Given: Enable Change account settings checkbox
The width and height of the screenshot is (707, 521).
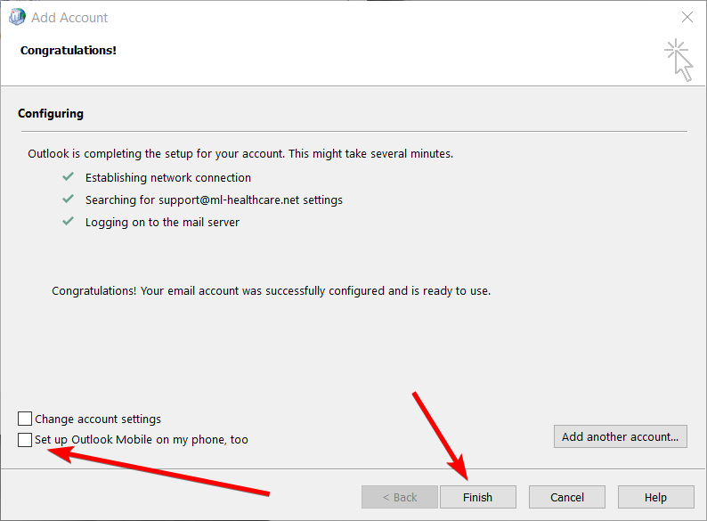Looking at the screenshot, I should (25, 419).
